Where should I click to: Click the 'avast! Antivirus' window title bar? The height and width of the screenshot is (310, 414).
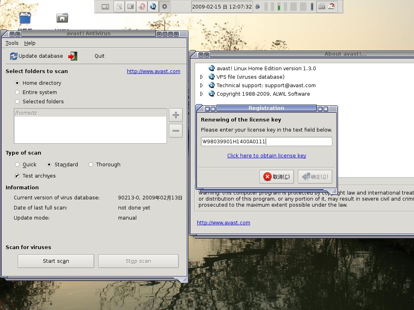89,34
